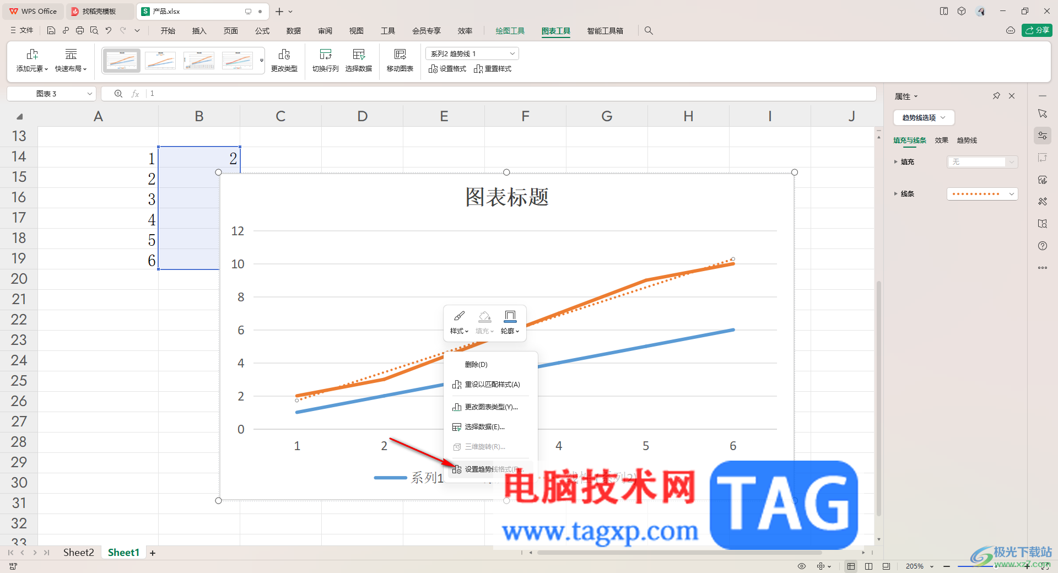Screen dimensions: 1058x573
Task: Switch to the 绘图工具 ribbon tab
Action: click(510, 31)
